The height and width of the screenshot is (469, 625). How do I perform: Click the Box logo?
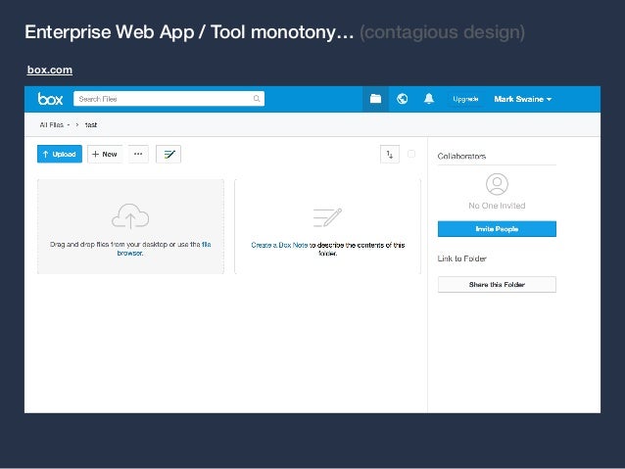click(x=50, y=99)
